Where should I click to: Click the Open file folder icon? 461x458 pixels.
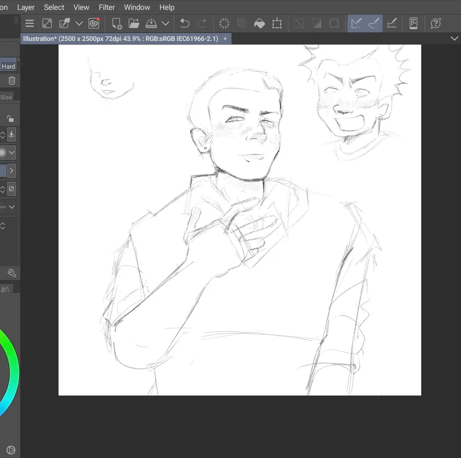pyautogui.click(x=134, y=23)
